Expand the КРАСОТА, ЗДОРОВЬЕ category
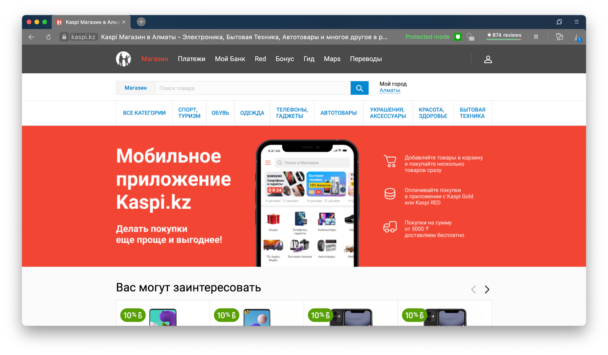The image size is (608, 355). pos(433,113)
